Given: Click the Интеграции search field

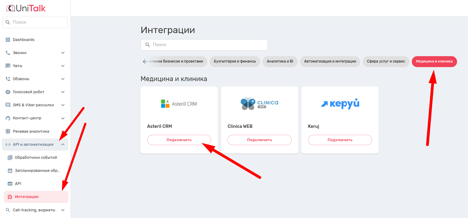Looking at the screenshot, I should (x=204, y=45).
